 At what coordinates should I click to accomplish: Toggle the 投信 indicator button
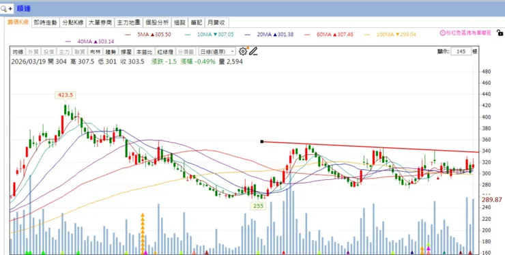48,52
